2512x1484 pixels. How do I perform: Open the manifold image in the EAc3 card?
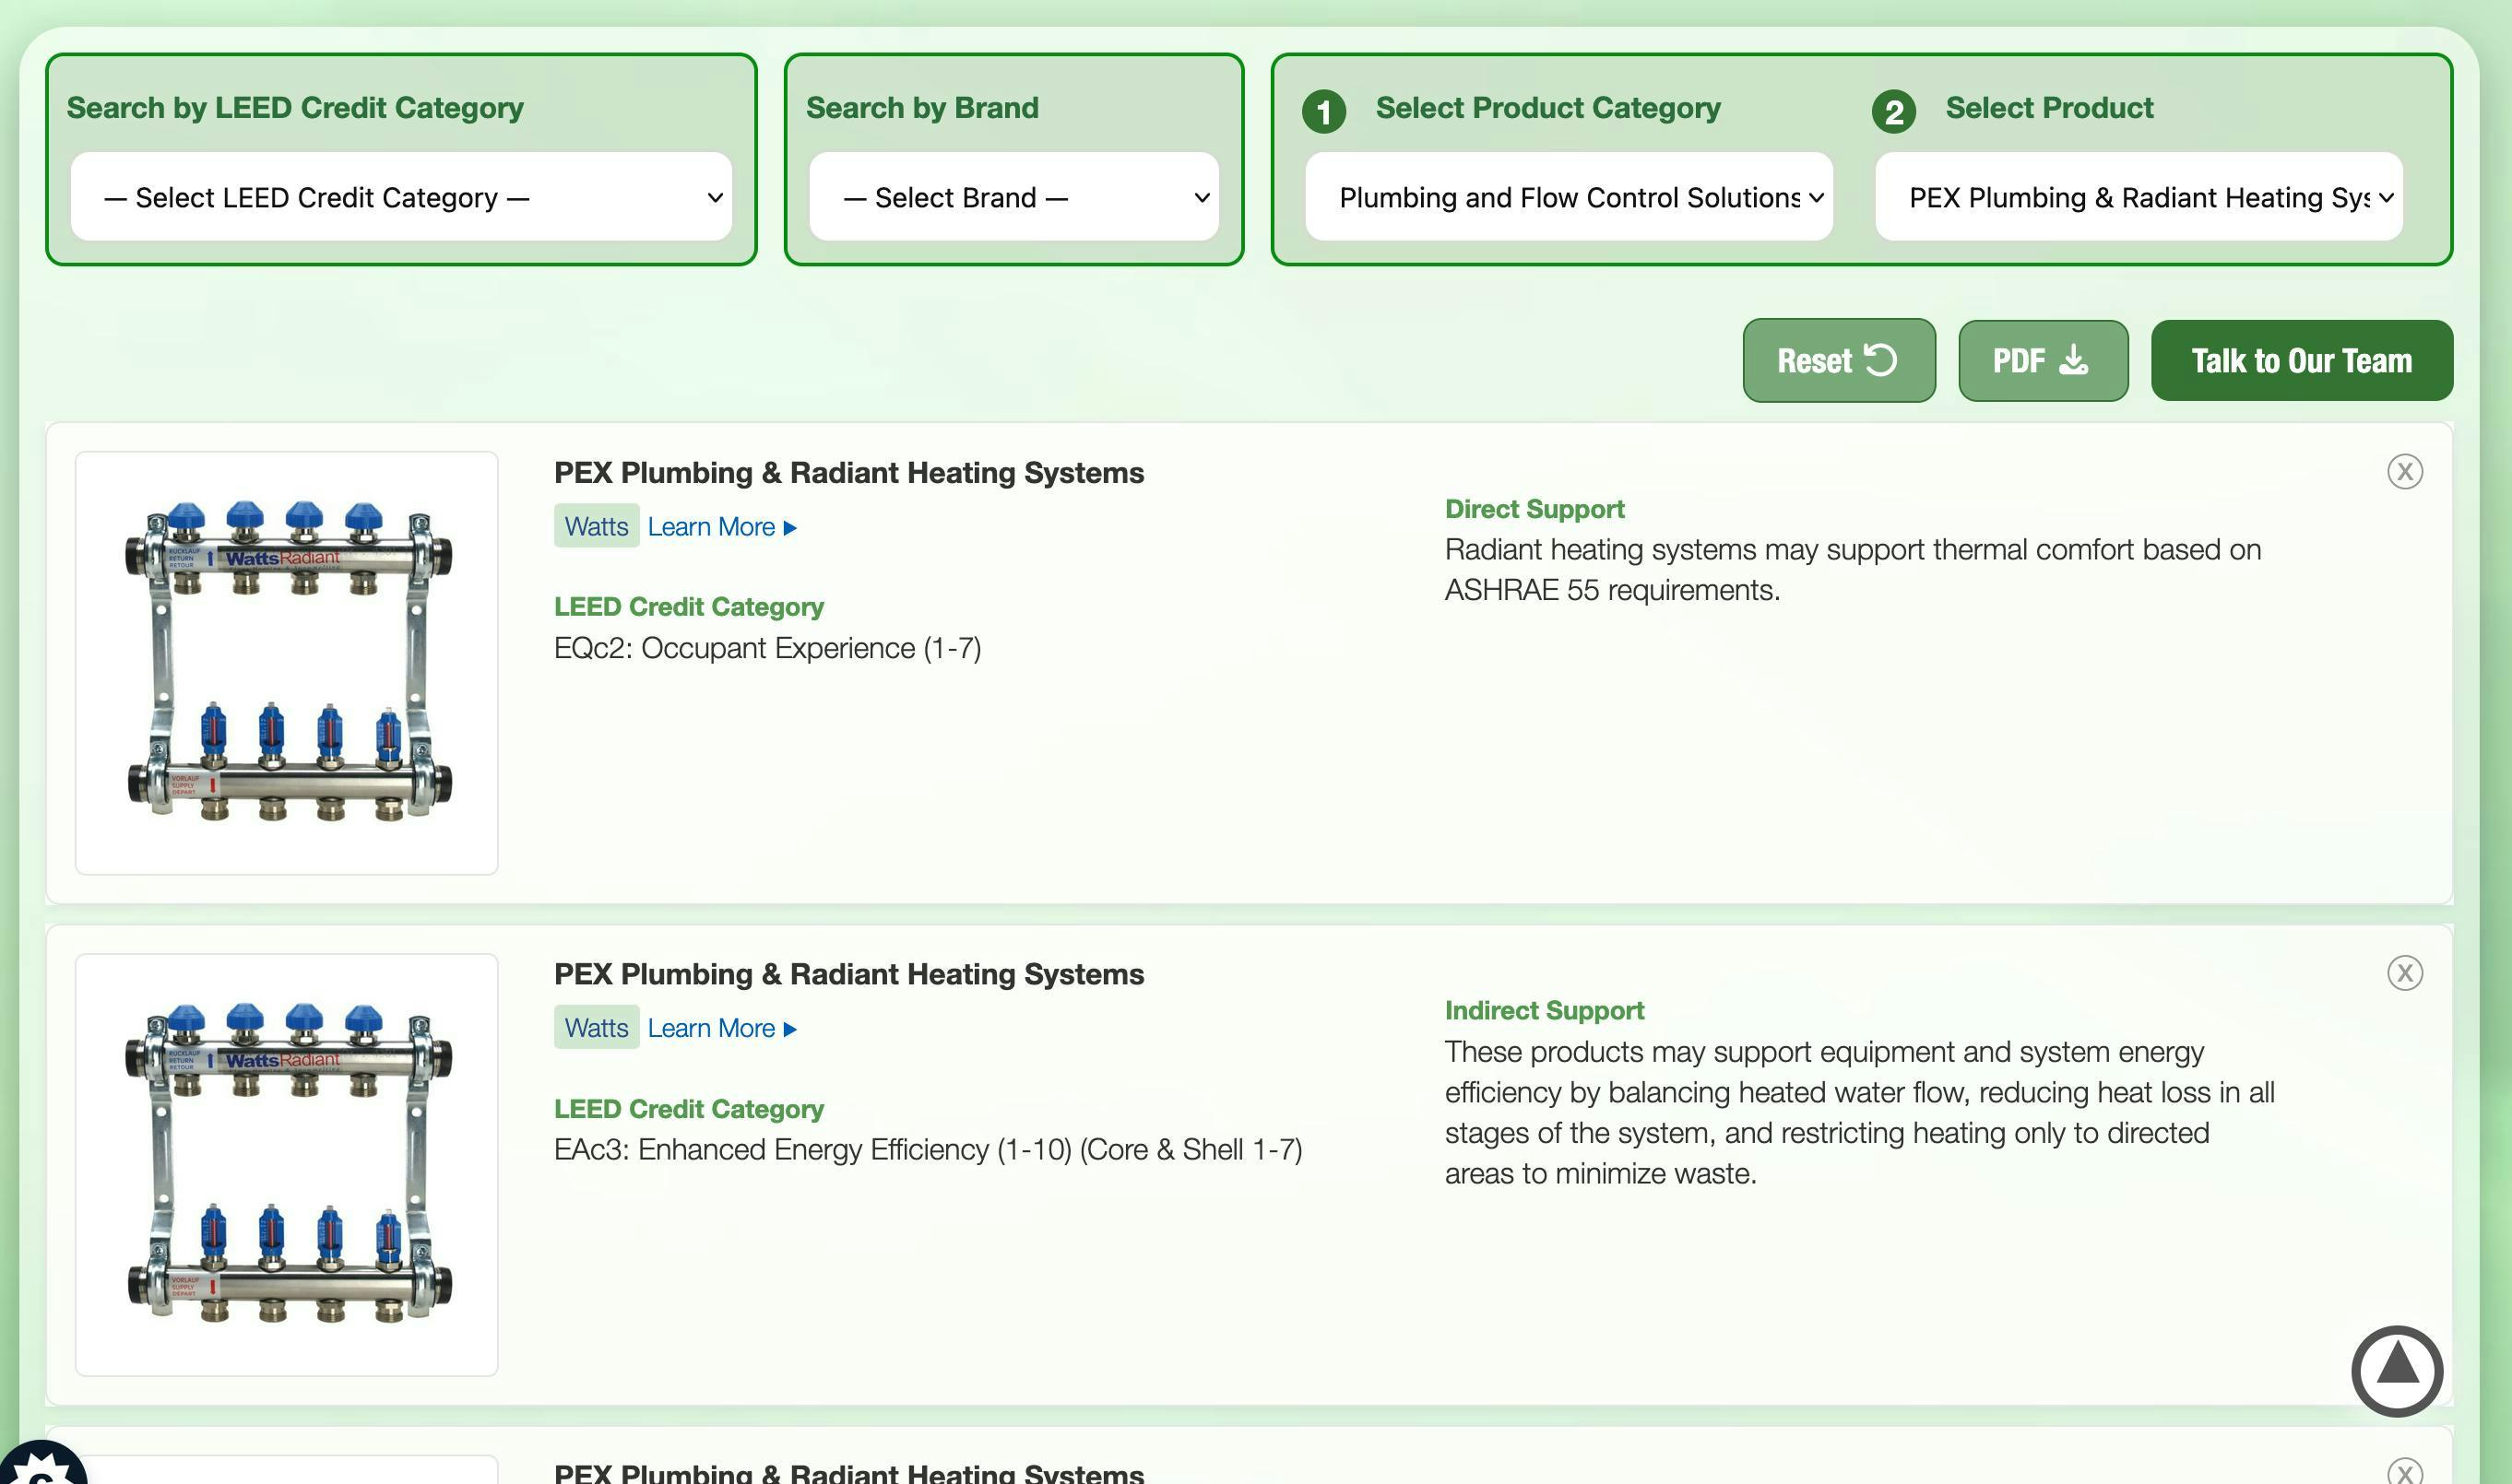point(287,1165)
